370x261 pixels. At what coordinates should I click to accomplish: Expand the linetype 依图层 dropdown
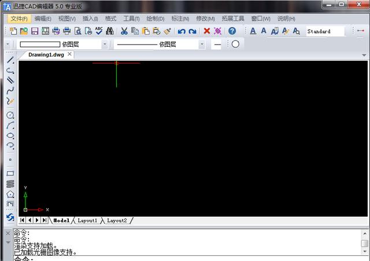(202, 44)
